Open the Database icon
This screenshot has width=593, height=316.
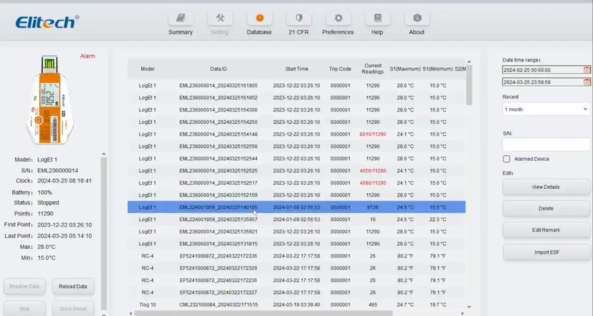[259, 18]
